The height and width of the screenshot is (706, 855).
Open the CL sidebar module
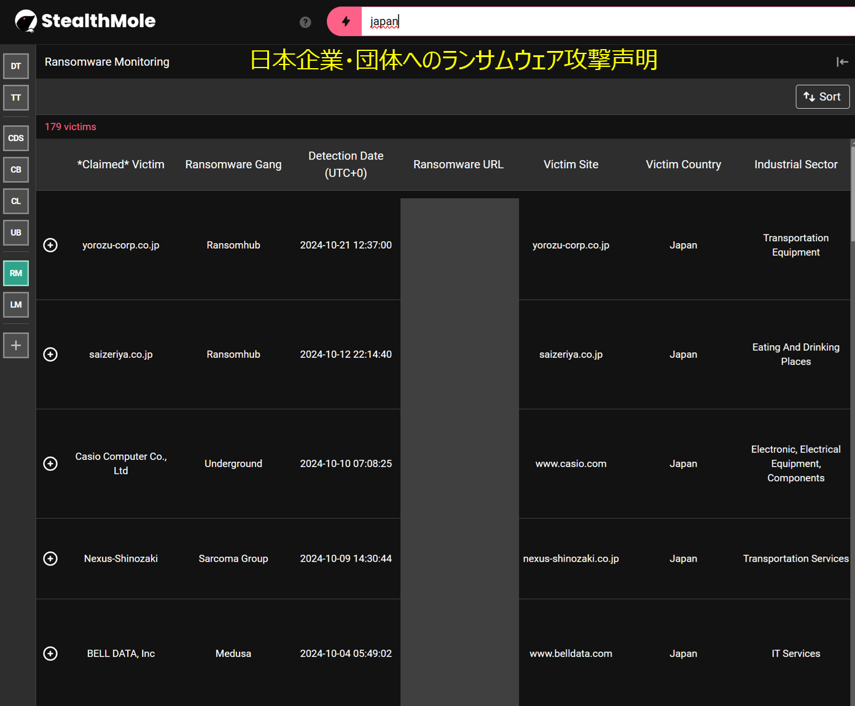16,201
